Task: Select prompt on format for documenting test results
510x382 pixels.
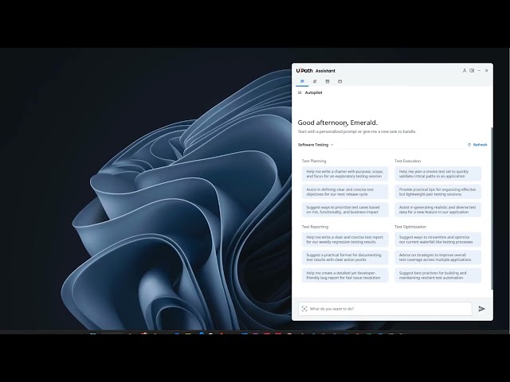Action: coord(345,257)
